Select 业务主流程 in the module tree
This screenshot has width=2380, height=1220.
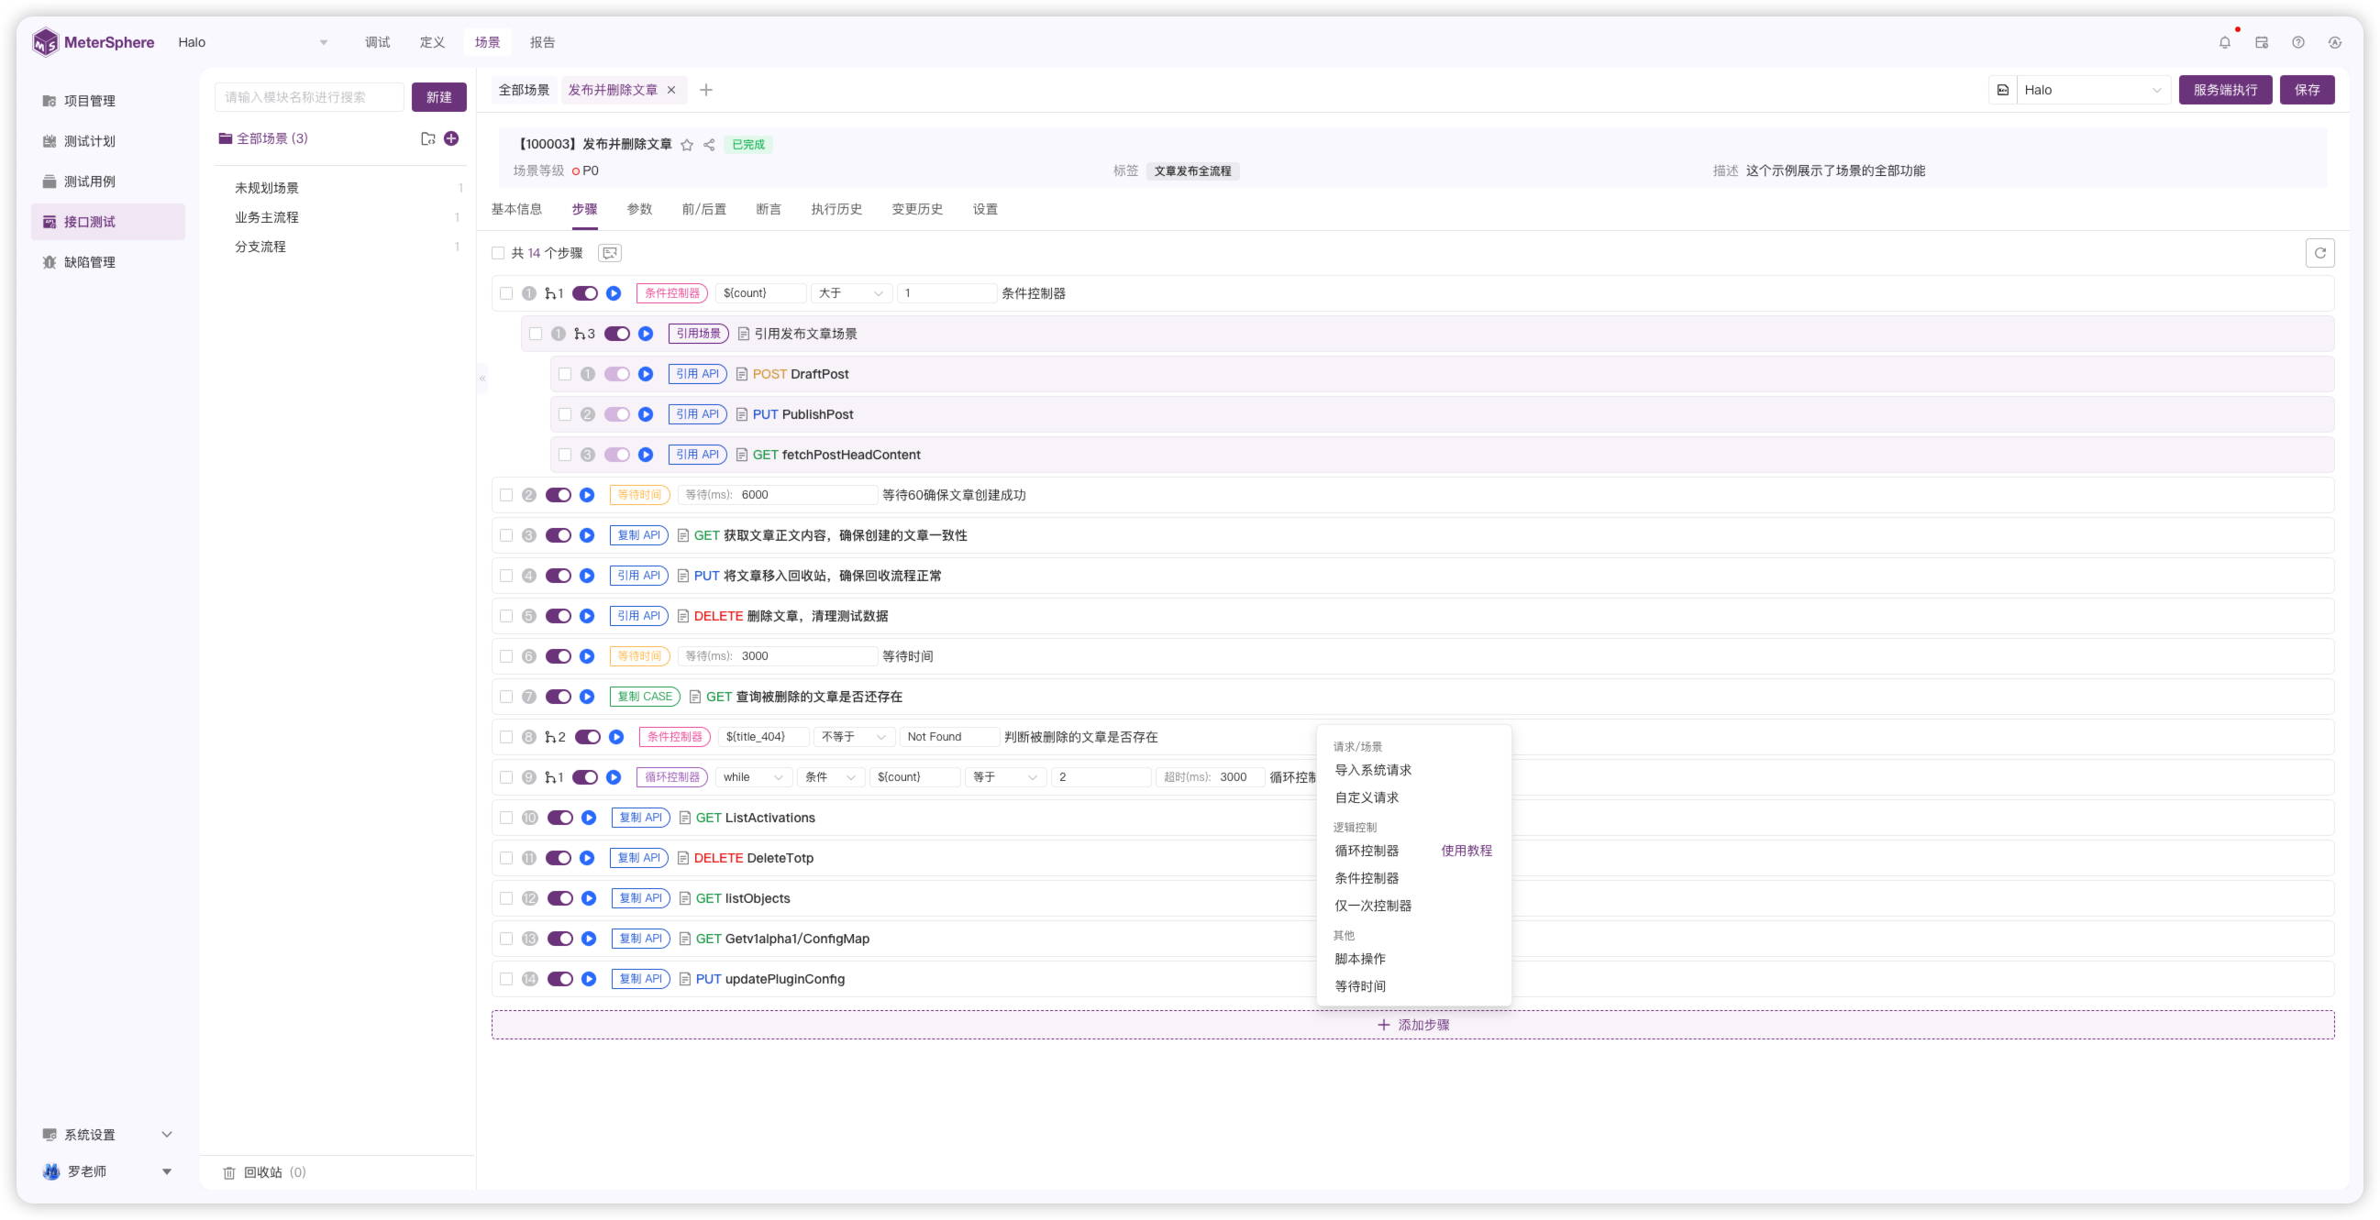click(266, 217)
